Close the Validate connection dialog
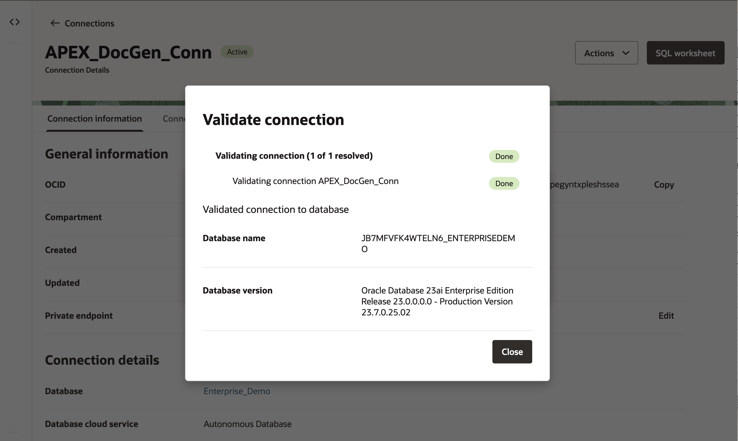The image size is (738, 441). click(x=512, y=352)
